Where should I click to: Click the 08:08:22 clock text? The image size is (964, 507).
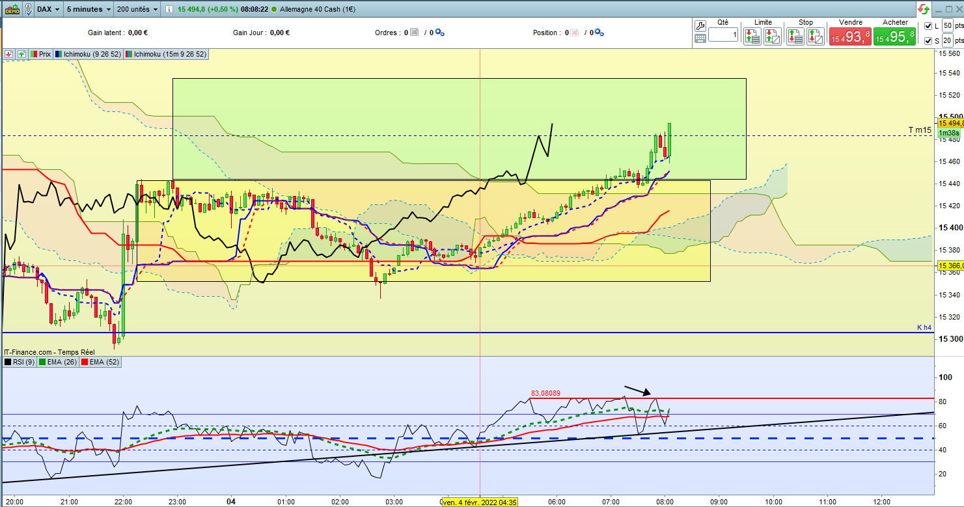coord(256,10)
